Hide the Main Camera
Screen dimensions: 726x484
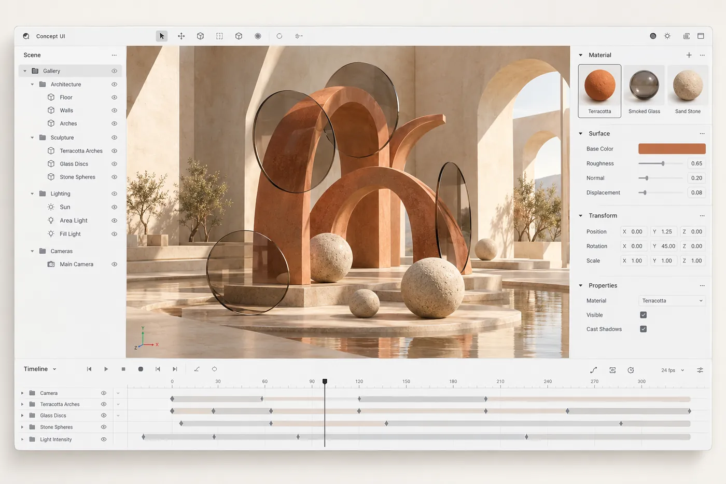point(114,264)
